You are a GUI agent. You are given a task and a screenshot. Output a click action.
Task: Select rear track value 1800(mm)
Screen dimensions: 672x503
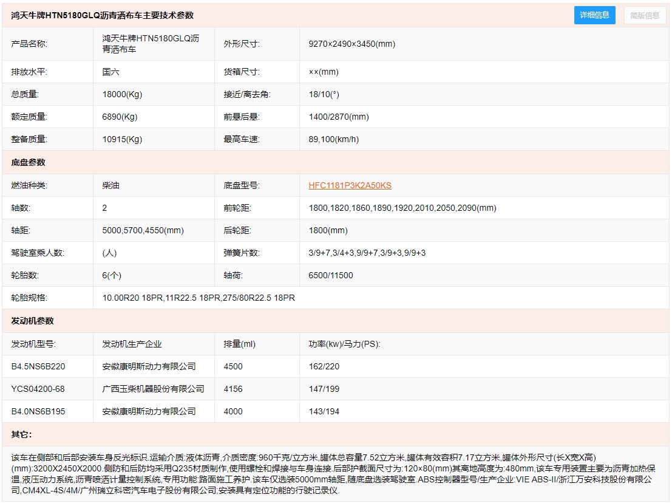[x=328, y=230]
